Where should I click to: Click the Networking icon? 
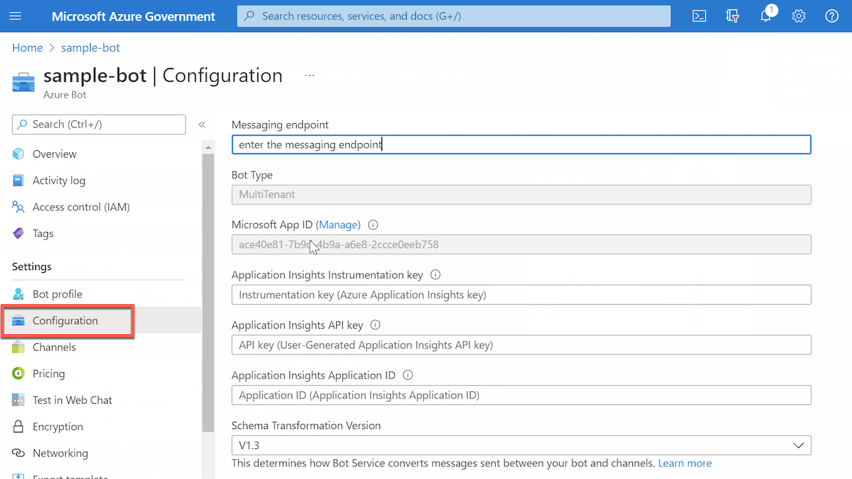coord(19,453)
